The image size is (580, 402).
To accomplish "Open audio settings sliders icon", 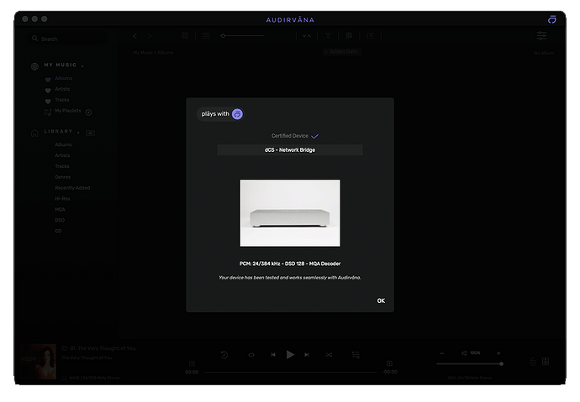I will click(541, 36).
